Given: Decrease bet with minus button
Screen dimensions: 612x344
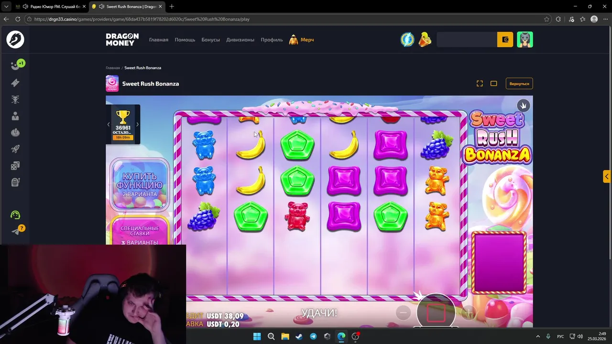Looking at the screenshot, I should [x=403, y=312].
